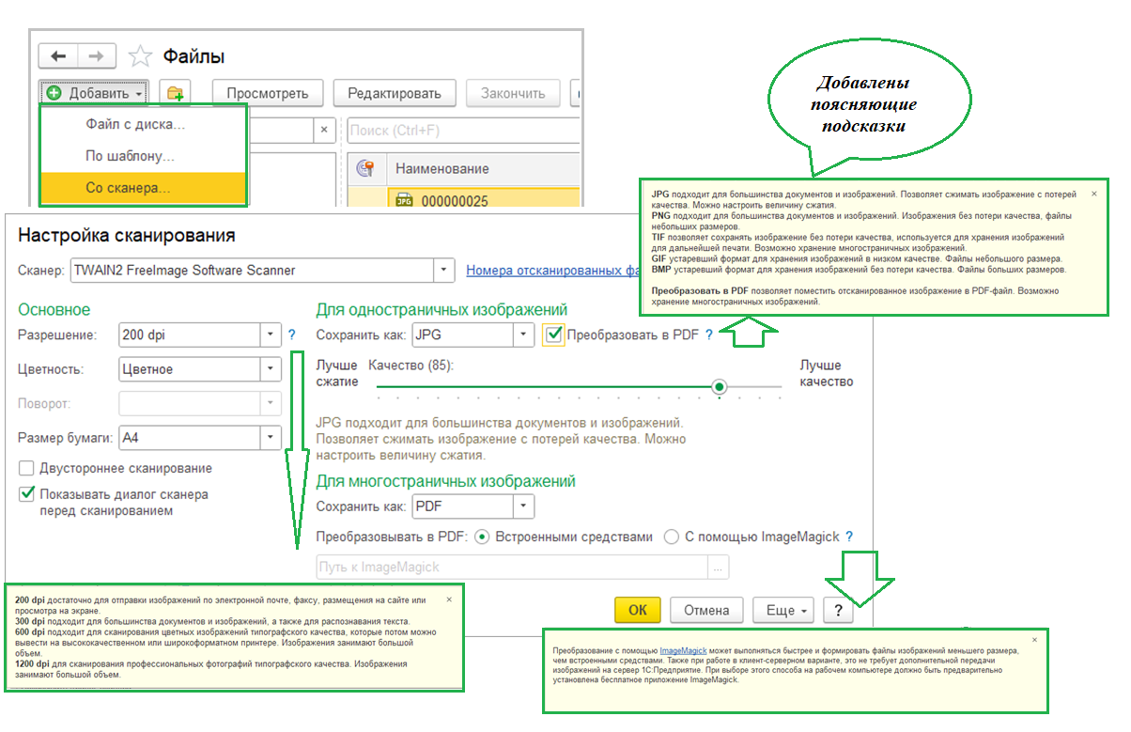Expand Сохранить как JPG dropdown
Viewport: 1131px width, 732px height.
pos(524,335)
